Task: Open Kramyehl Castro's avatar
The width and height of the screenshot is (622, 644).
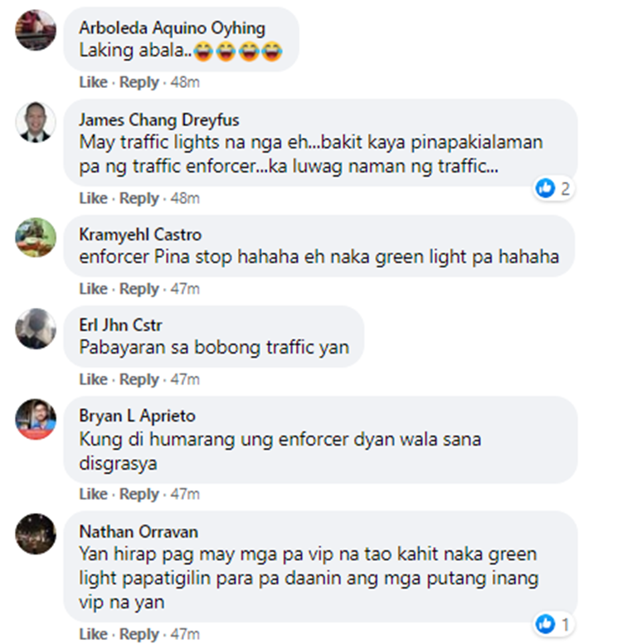Action: [x=36, y=237]
